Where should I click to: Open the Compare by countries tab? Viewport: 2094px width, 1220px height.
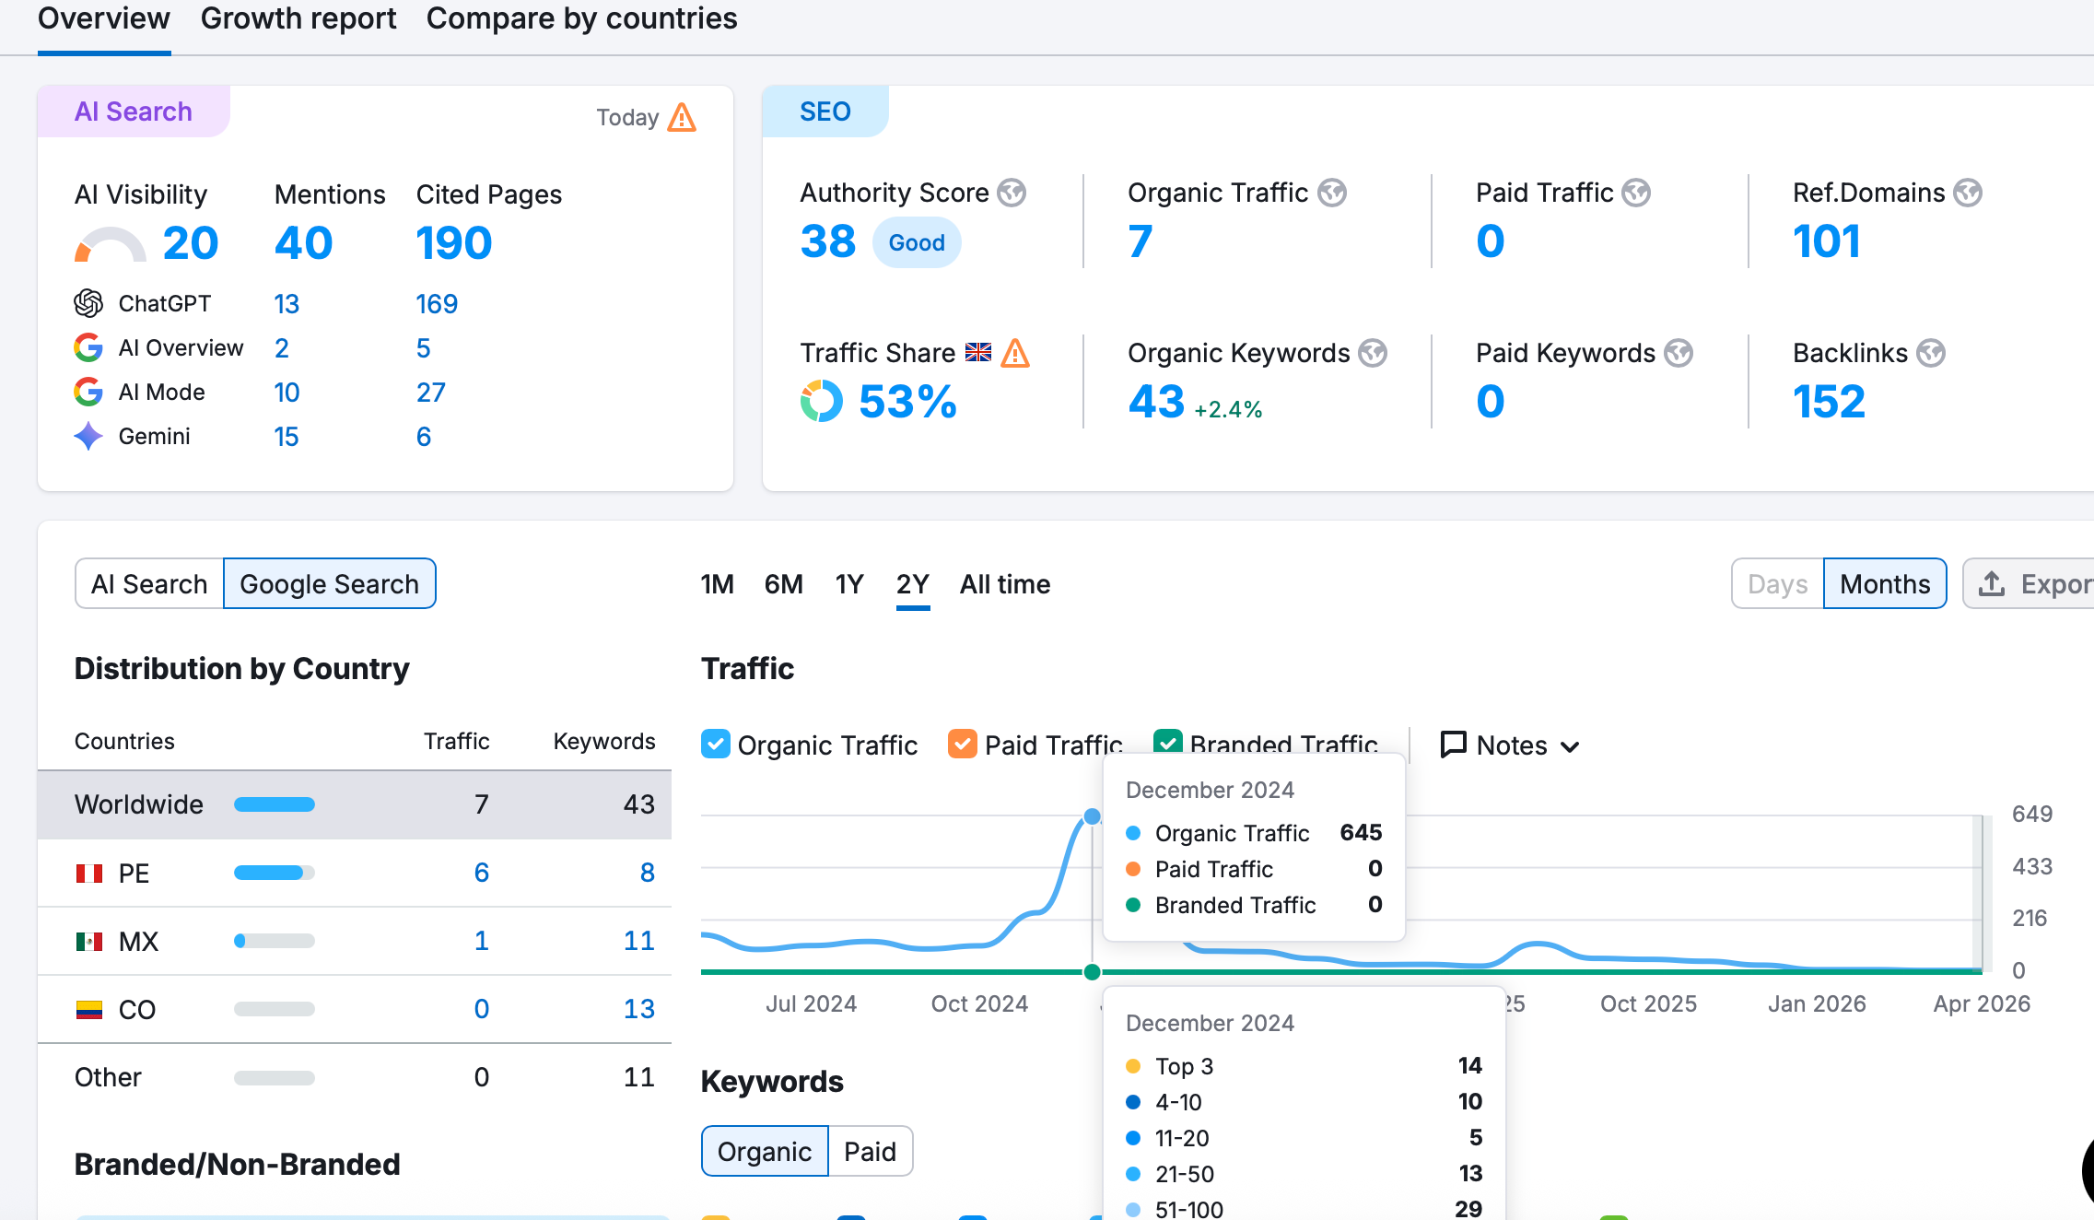(581, 19)
